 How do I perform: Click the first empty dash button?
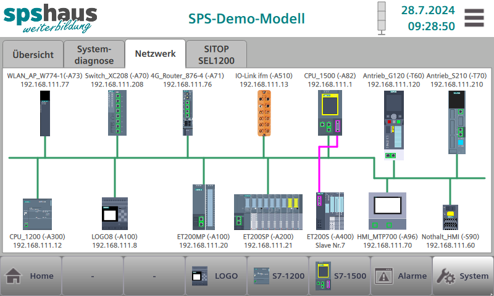point(92,276)
